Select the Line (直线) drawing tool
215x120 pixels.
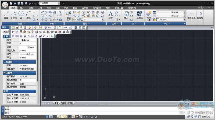click(6, 15)
